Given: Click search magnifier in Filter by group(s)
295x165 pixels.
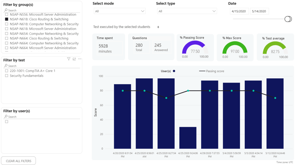Looking at the screenshot, I should [x=6, y=10].
